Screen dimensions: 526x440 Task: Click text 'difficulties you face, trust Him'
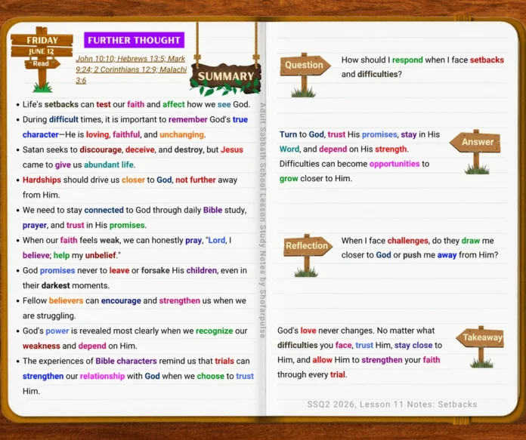tap(335, 345)
